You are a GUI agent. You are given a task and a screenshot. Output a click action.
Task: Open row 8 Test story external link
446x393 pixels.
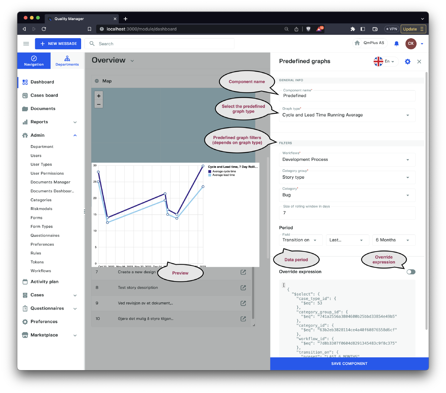point(243,288)
